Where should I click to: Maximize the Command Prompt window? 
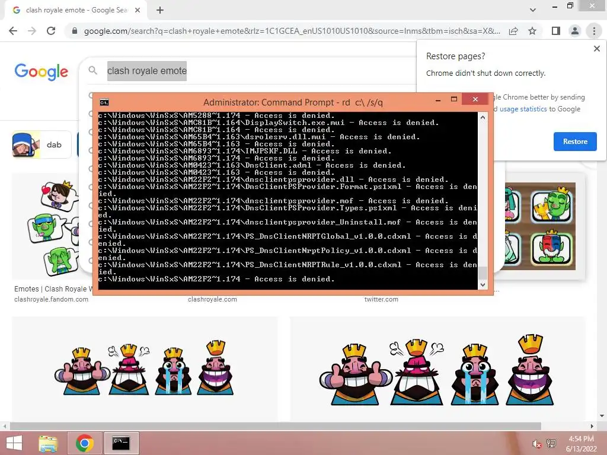pos(454,100)
